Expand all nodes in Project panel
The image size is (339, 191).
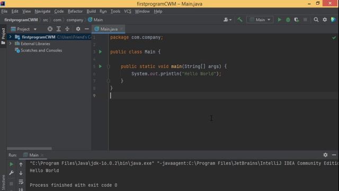59,29
